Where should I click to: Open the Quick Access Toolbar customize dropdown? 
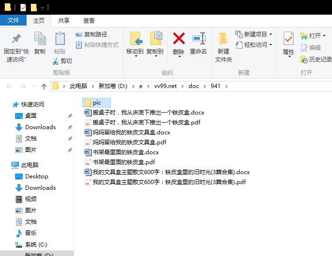pyautogui.click(x=42, y=8)
